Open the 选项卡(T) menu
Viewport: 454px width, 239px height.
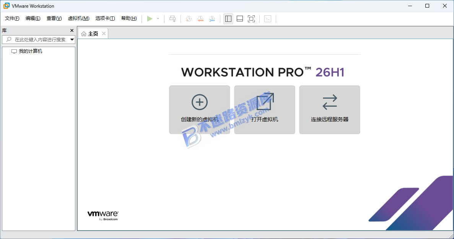[105, 18]
